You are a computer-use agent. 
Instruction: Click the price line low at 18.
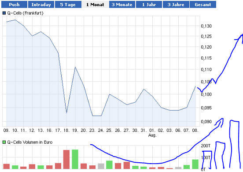(x=66, y=113)
